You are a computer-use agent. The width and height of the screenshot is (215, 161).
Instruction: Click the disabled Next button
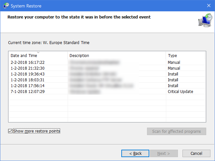[164, 153]
